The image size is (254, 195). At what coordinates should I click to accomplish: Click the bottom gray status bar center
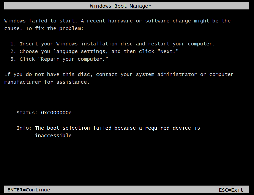pos(127,189)
